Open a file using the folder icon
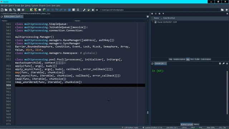 (x=6, y=10)
